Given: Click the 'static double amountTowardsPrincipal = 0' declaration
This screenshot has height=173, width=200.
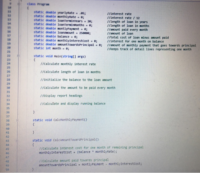Looking at the screenshot, I should (x=68, y=45).
